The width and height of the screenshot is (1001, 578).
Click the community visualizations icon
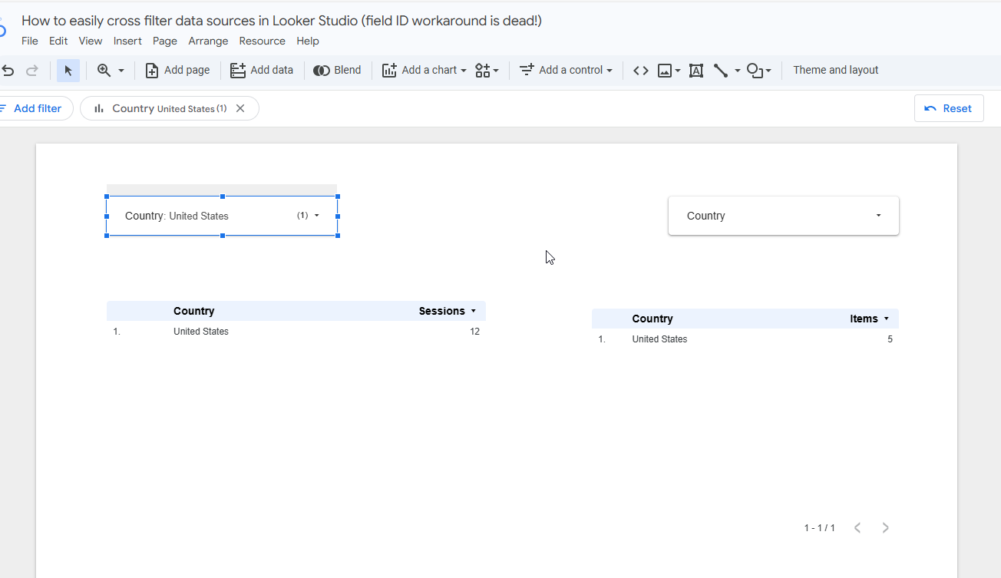click(483, 70)
